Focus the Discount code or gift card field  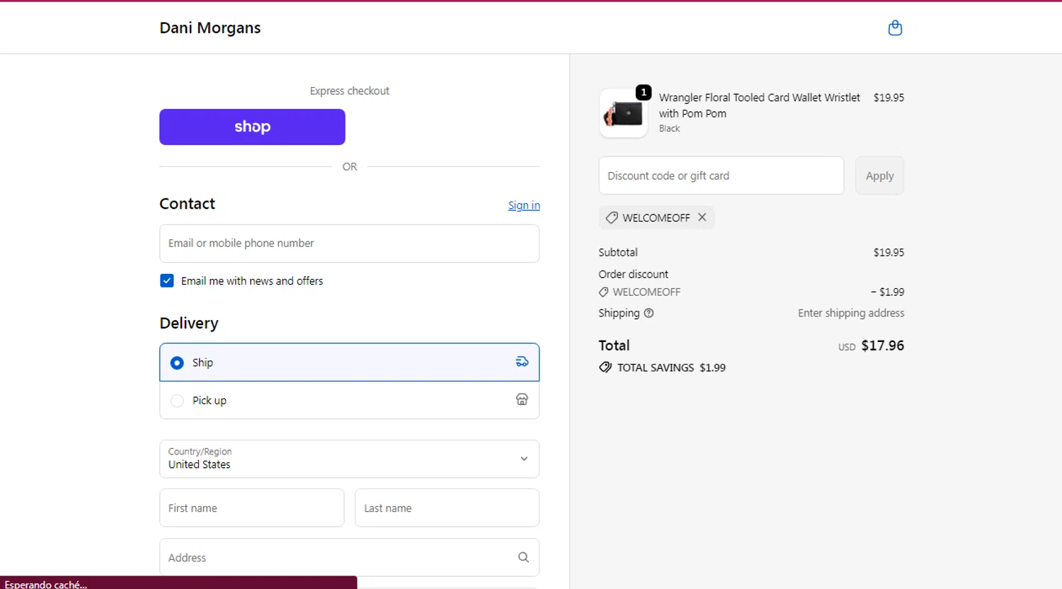721,176
